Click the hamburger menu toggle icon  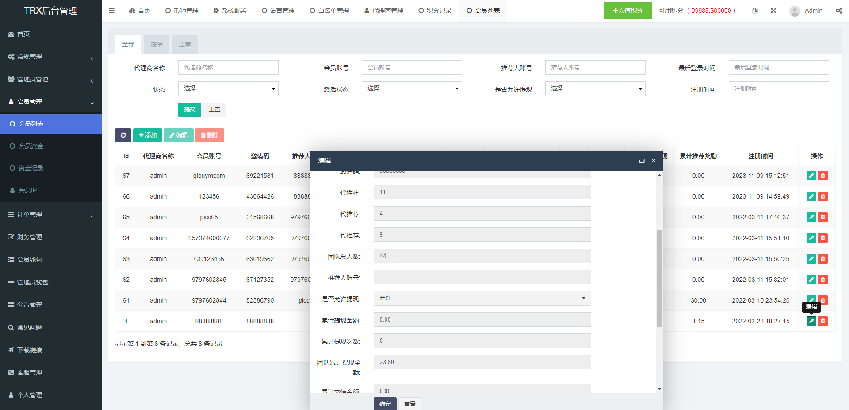(111, 11)
